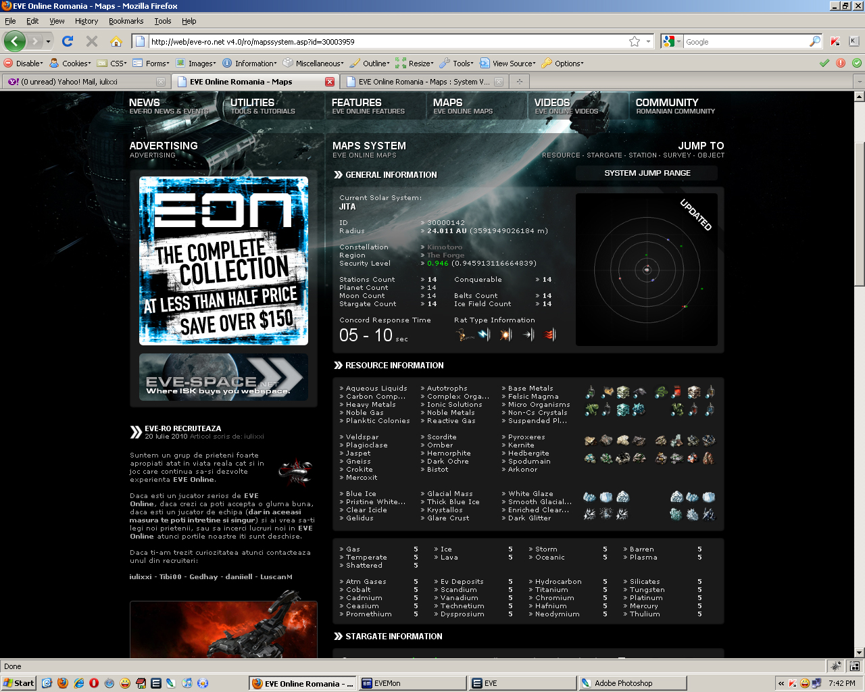Open the Options dropdown

click(563, 64)
